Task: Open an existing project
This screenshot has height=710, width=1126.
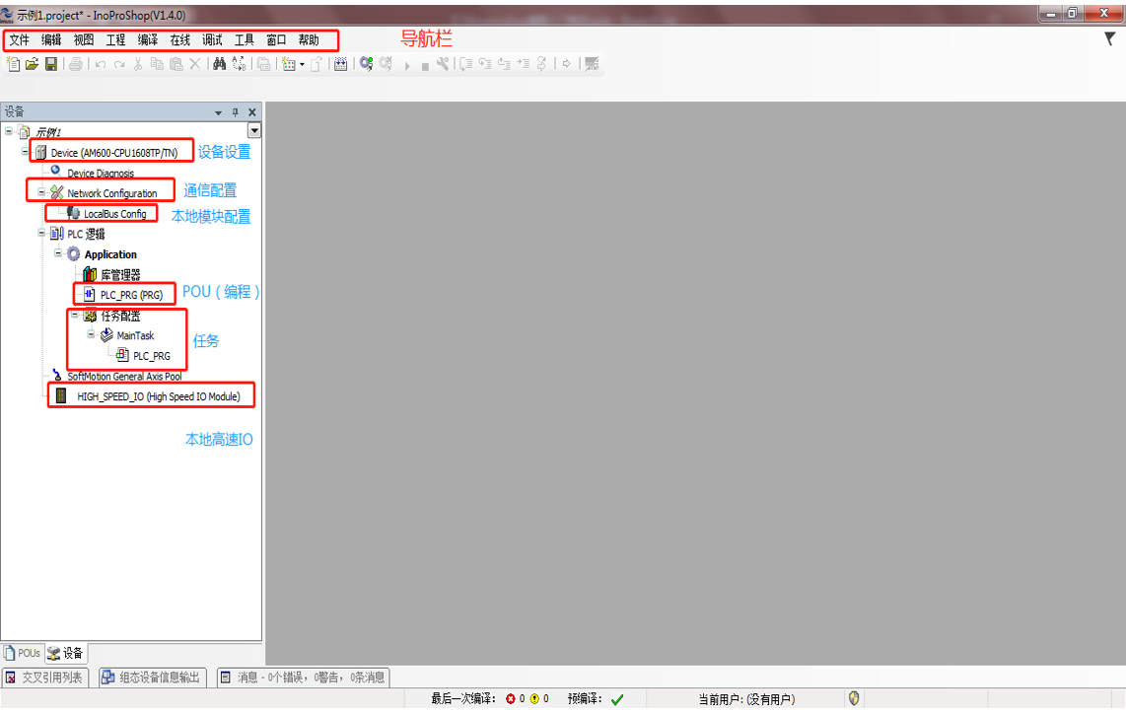Action: point(32,64)
